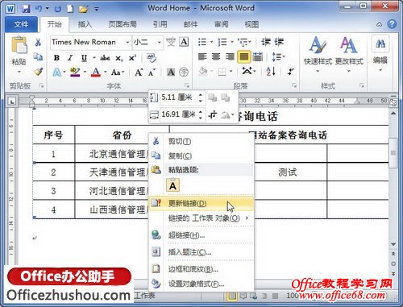Expand the Quick Styles gallery
The height and width of the screenshot is (307, 403).
pyautogui.click(x=318, y=56)
